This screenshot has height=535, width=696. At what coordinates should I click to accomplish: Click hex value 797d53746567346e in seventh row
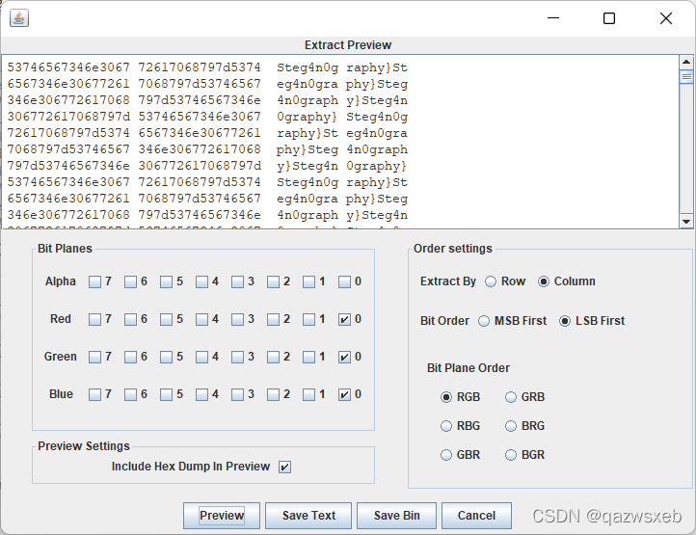[68, 166]
